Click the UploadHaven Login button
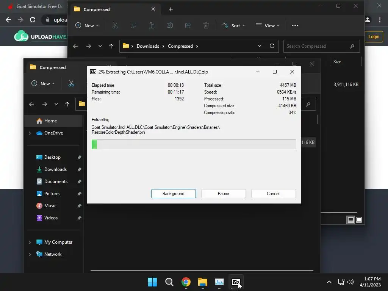 (x=374, y=37)
